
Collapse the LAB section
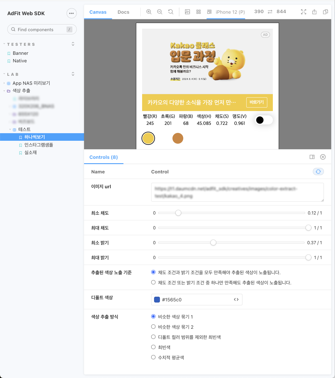[13, 74]
